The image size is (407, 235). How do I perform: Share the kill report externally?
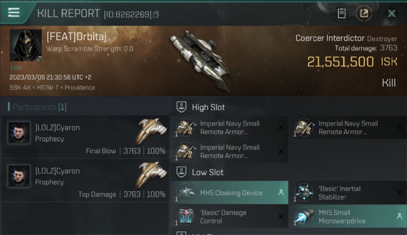pyautogui.click(x=364, y=13)
